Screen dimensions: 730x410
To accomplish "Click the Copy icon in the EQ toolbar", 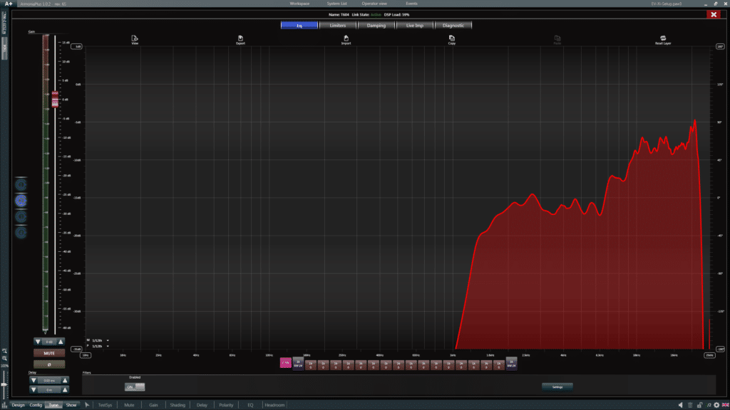I will [x=452, y=38].
